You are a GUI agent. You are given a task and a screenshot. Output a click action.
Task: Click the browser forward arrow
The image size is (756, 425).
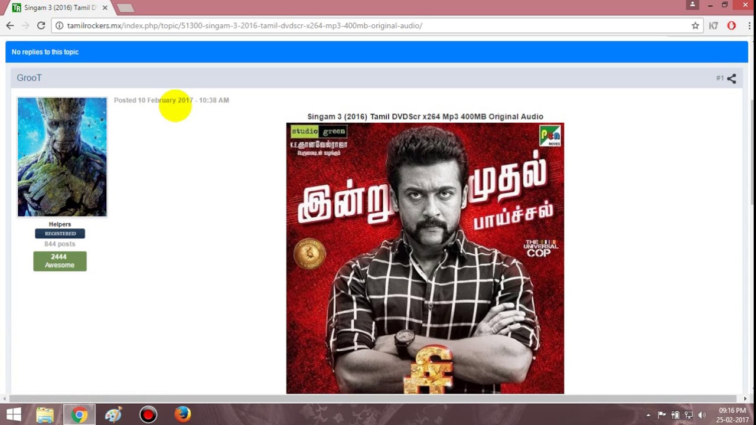[25, 25]
